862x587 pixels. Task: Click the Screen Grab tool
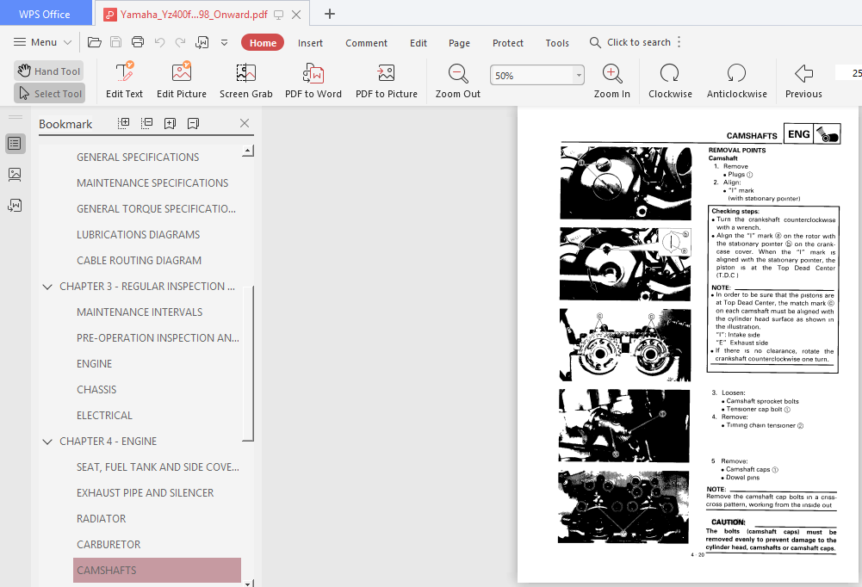245,80
